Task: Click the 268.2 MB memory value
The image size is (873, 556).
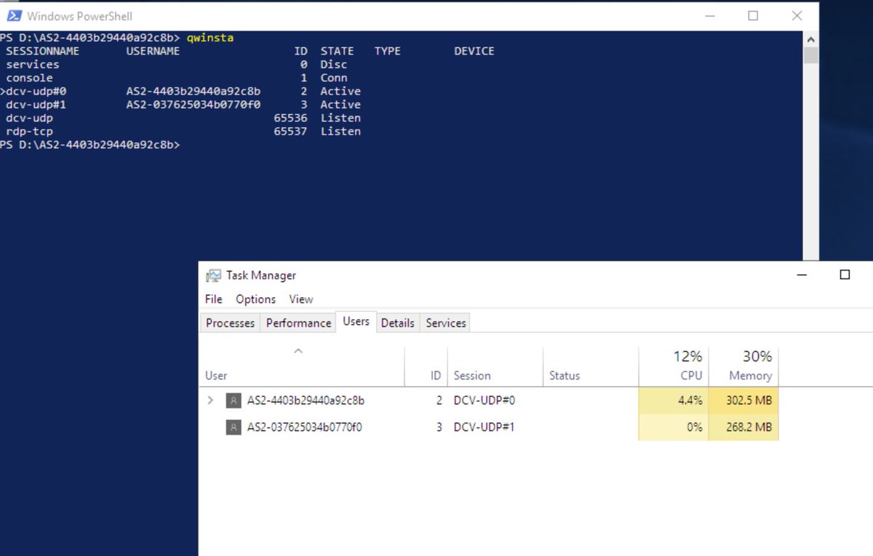Action: pos(749,427)
